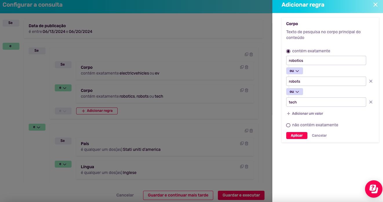
Task: Click the 'robotics' text input field
Action: pos(326,60)
